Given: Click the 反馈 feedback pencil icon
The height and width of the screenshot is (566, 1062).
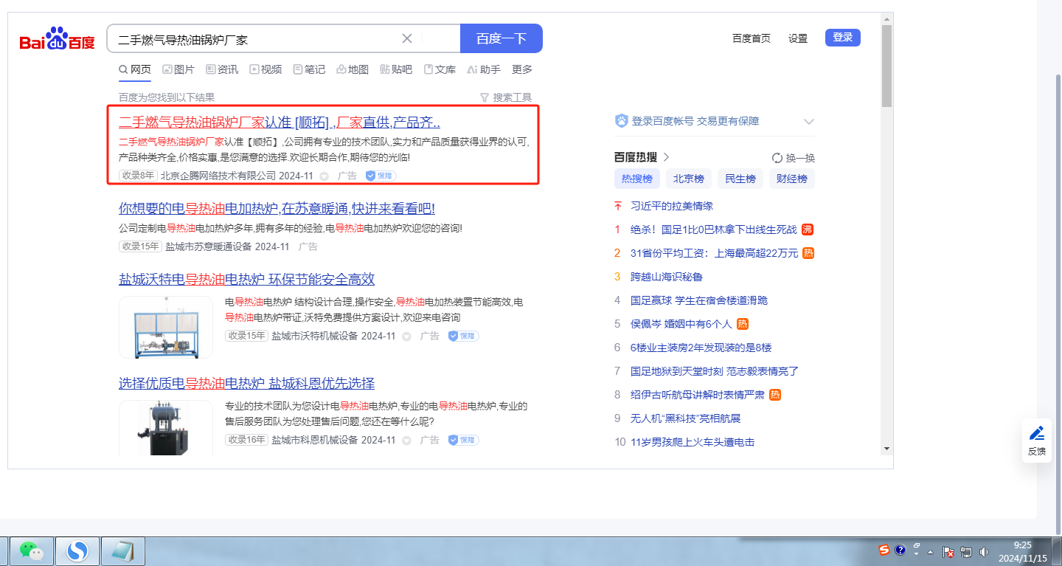Looking at the screenshot, I should [1036, 433].
